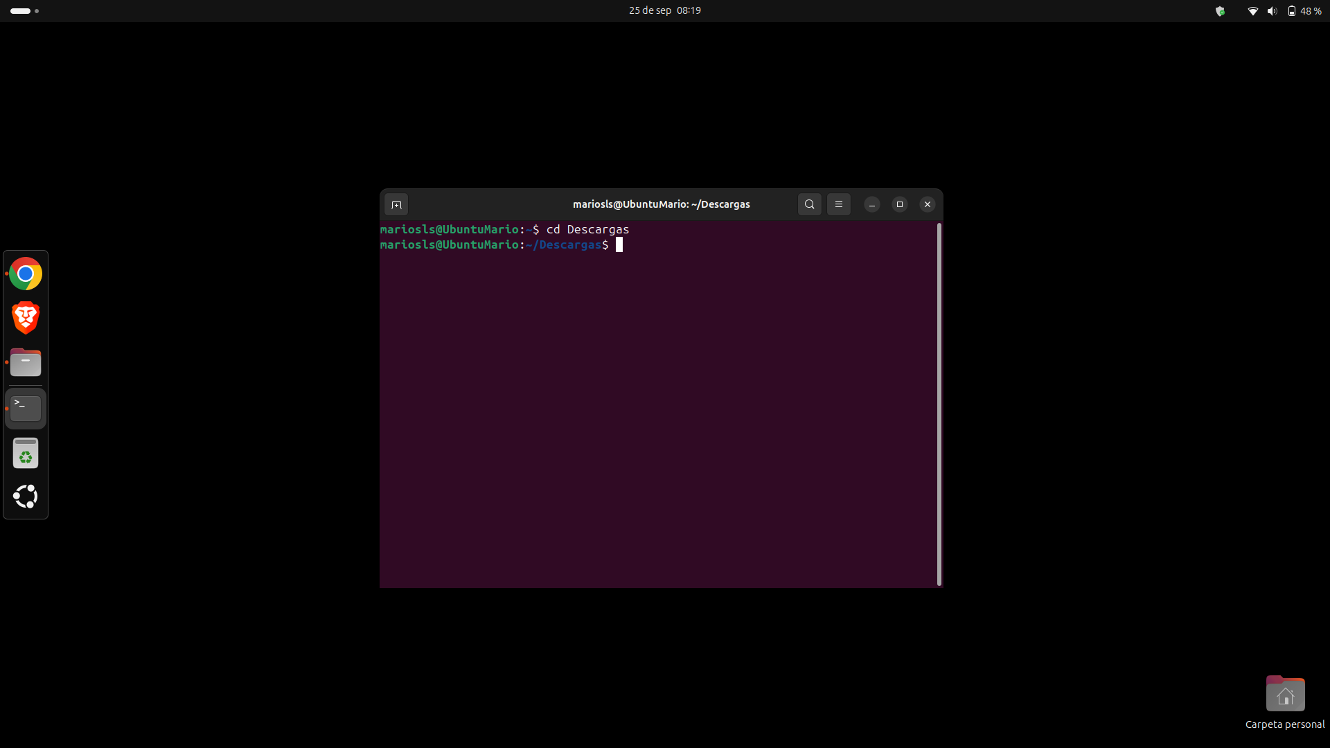The image size is (1330, 748).
Task: Click the volume speaker icon
Action: [x=1273, y=11]
